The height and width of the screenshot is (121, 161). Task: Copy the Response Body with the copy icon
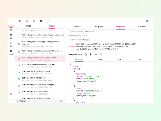(x=86, y=54)
